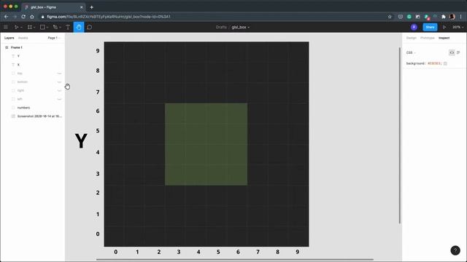Open the zoom level dropdown
This screenshot has width=467, height=262.
pyautogui.click(x=458, y=27)
